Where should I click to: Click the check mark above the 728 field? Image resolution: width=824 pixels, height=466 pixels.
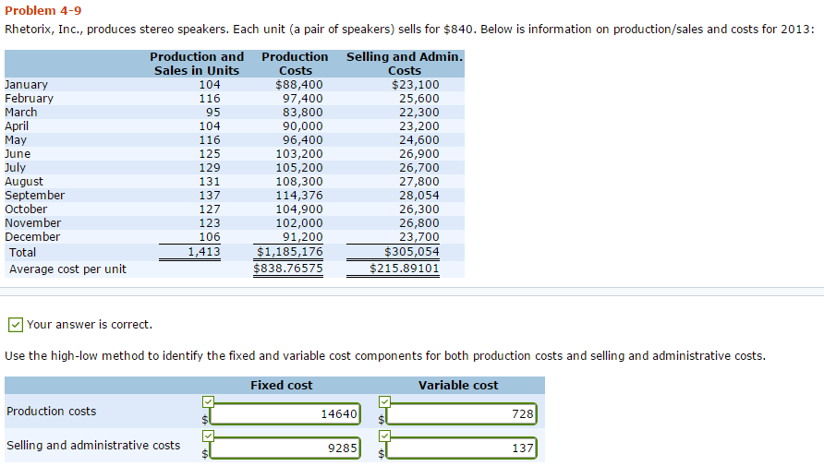[x=384, y=401]
